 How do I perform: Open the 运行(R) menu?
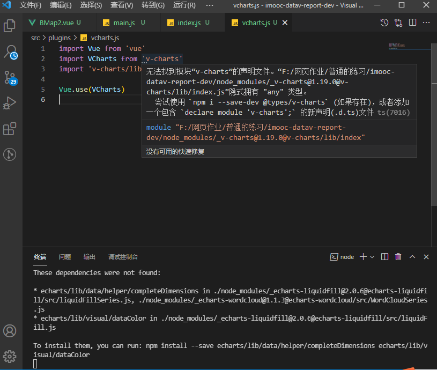point(184,5)
